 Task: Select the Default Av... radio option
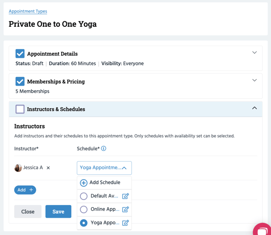coord(84,196)
